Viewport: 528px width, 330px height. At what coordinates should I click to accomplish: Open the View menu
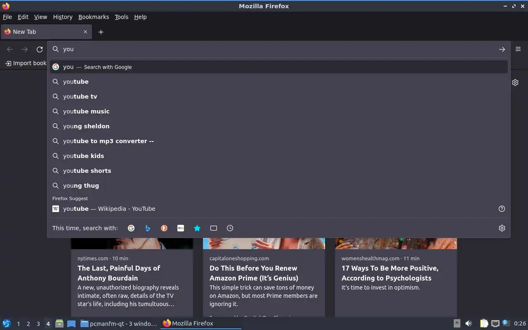pyautogui.click(x=40, y=17)
